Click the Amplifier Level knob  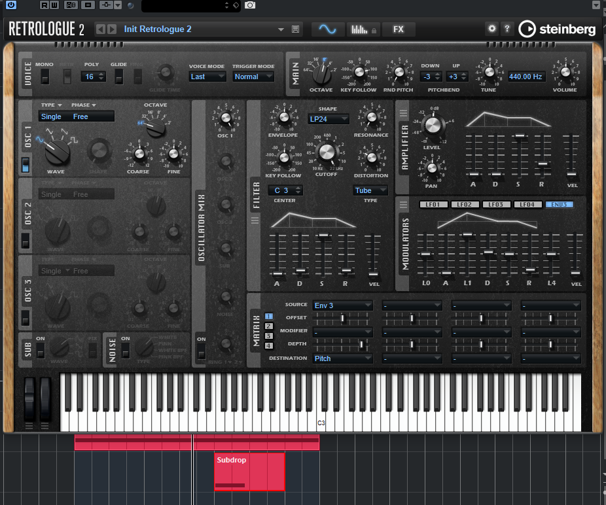coord(432,125)
